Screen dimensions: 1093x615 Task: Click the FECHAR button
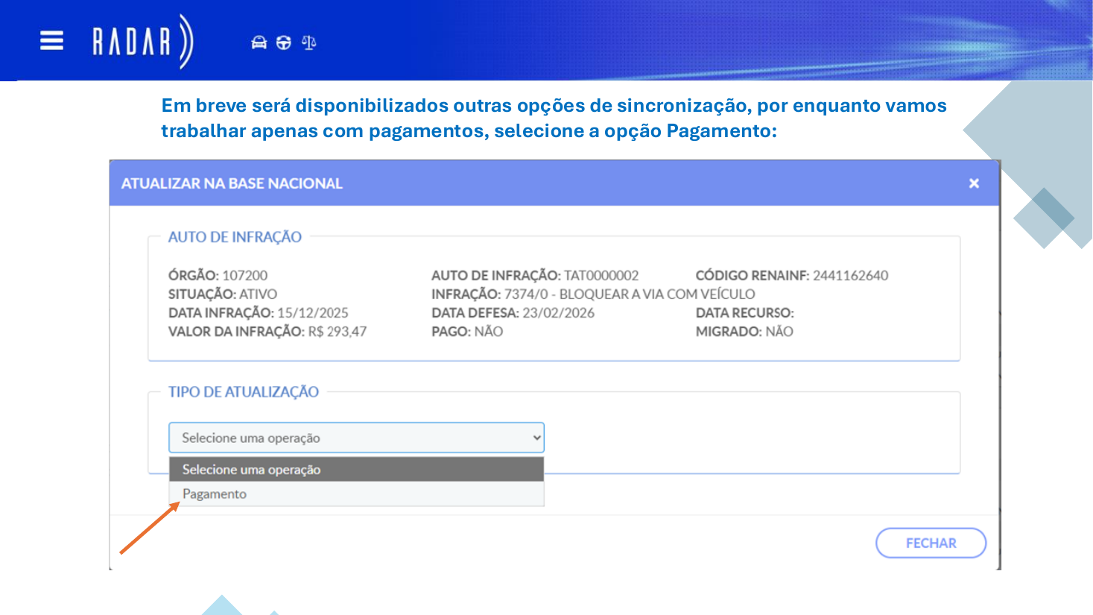(931, 543)
